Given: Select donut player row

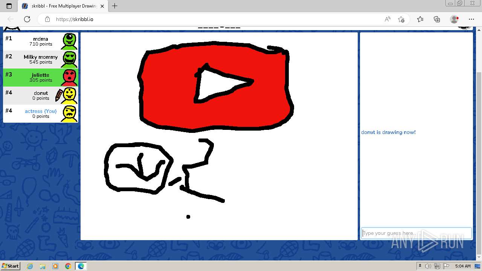Looking at the screenshot, I should pos(41,96).
